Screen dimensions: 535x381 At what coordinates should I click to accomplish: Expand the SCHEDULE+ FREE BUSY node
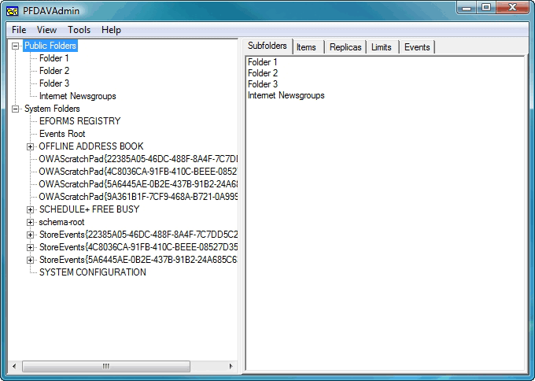(30, 209)
